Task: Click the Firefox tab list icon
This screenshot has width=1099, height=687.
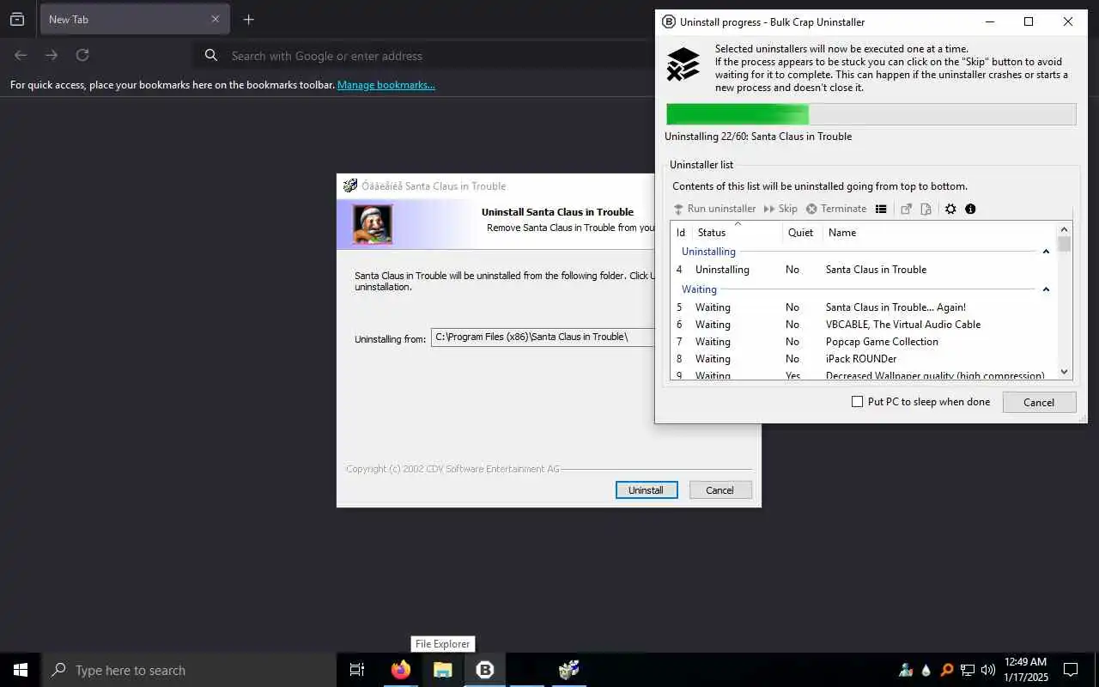Action: click(17, 19)
